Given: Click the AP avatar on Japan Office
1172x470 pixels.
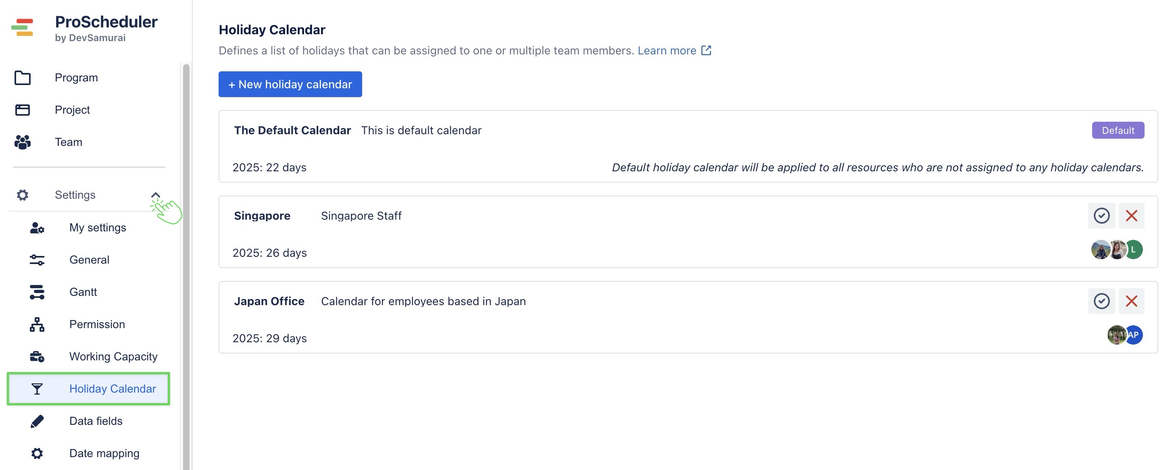Looking at the screenshot, I should pos(1134,335).
